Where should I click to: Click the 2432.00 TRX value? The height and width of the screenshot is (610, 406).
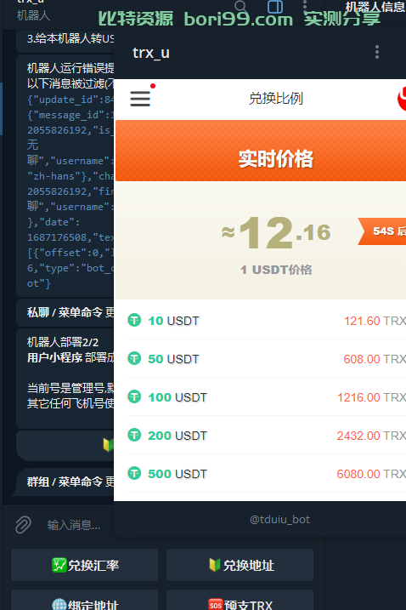[x=371, y=436]
